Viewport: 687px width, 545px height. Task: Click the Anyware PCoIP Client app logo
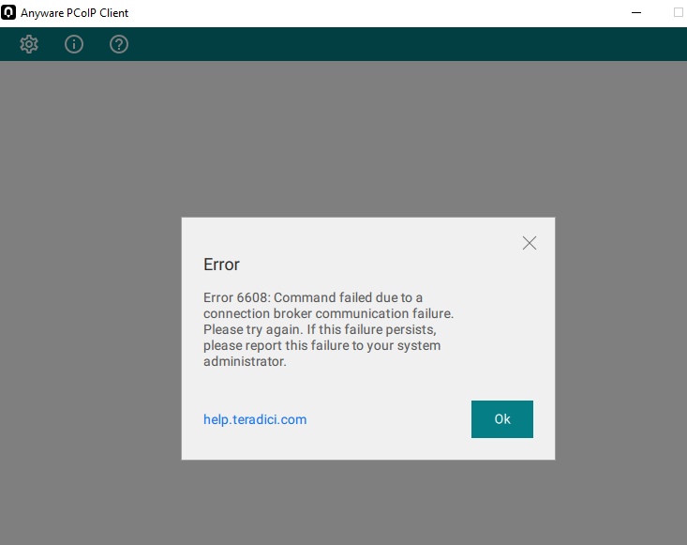(x=8, y=12)
